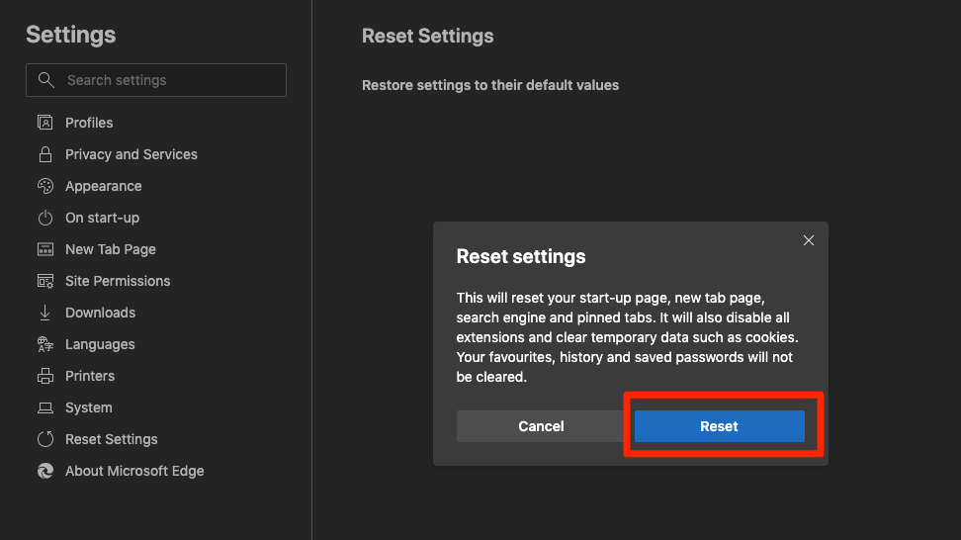Image resolution: width=961 pixels, height=540 pixels.
Task: Open the System settings section
Action: click(88, 407)
